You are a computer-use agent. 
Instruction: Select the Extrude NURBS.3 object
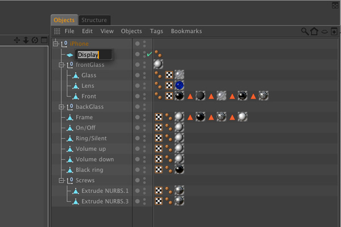coord(105,201)
